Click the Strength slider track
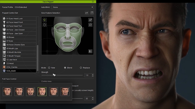Screen dimensions: 195x109 69,75
